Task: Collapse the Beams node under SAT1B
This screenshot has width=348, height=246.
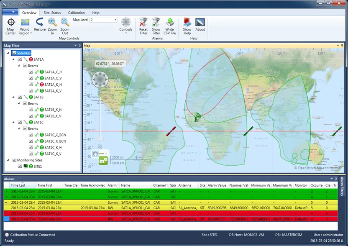Action: [x=19, y=103]
